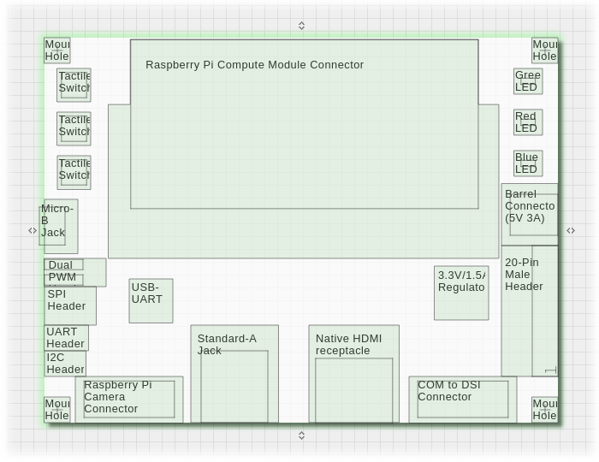Click the vertical resize handle below the board
Viewport: 599px width, 462px height.
point(301,435)
